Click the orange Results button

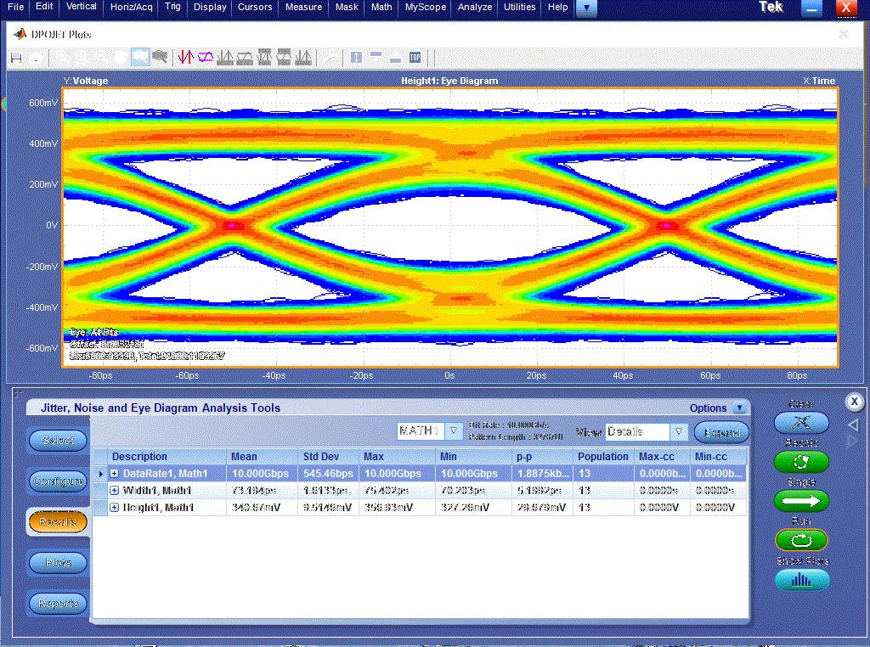click(x=59, y=521)
